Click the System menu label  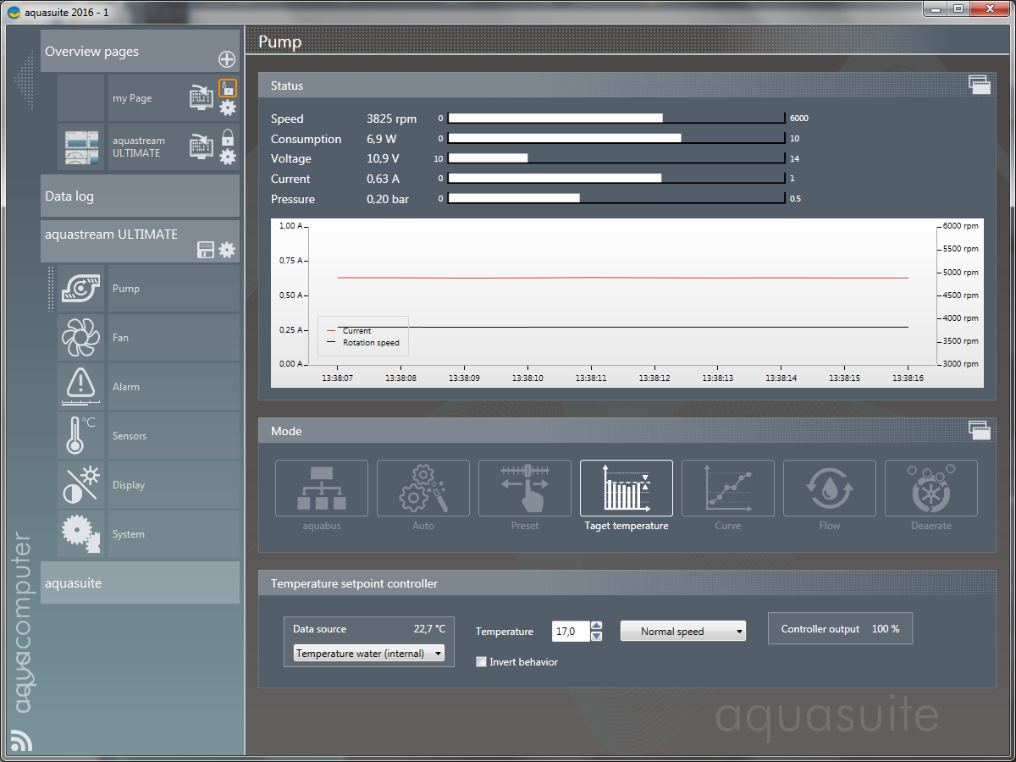pyautogui.click(x=129, y=534)
